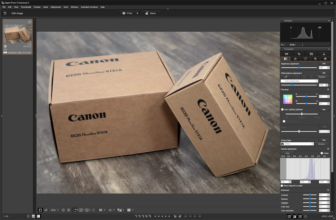Screen dimensions: 336x220
Task: Collapse the Histogram panel
Action: coord(329,21)
